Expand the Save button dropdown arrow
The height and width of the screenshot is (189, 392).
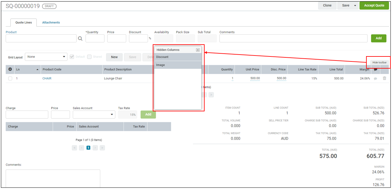(x=355, y=5)
